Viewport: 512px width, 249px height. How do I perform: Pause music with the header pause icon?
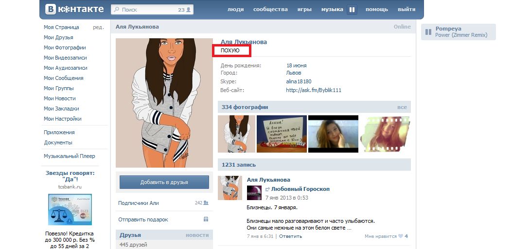point(352,10)
